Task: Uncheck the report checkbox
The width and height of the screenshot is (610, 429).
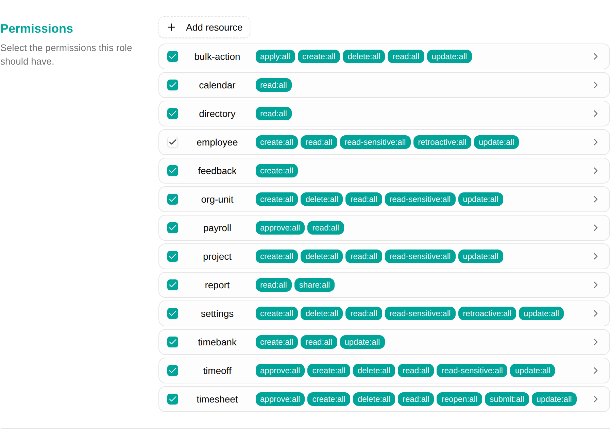Action: click(173, 285)
